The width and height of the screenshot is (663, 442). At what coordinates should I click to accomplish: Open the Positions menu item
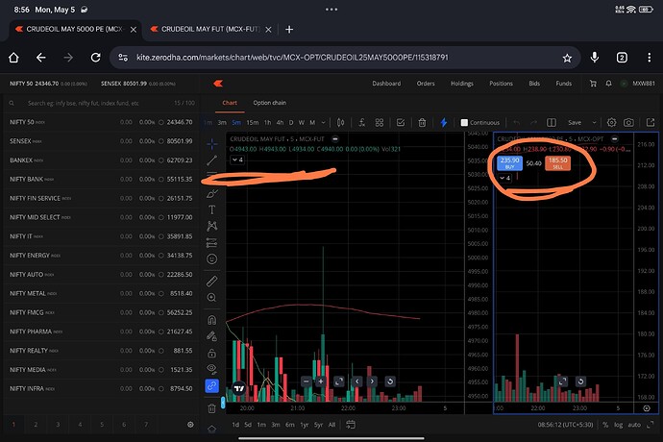point(501,84)
